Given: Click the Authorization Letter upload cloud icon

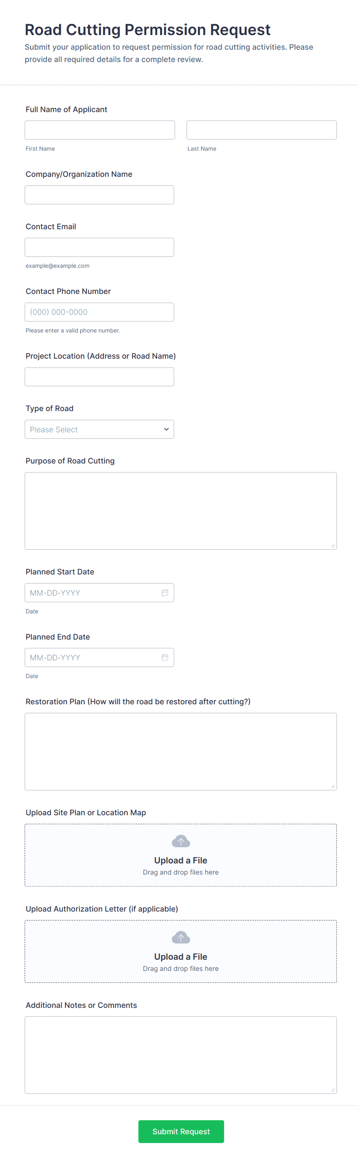Looking at the screenshot, I should click(181, 938).
